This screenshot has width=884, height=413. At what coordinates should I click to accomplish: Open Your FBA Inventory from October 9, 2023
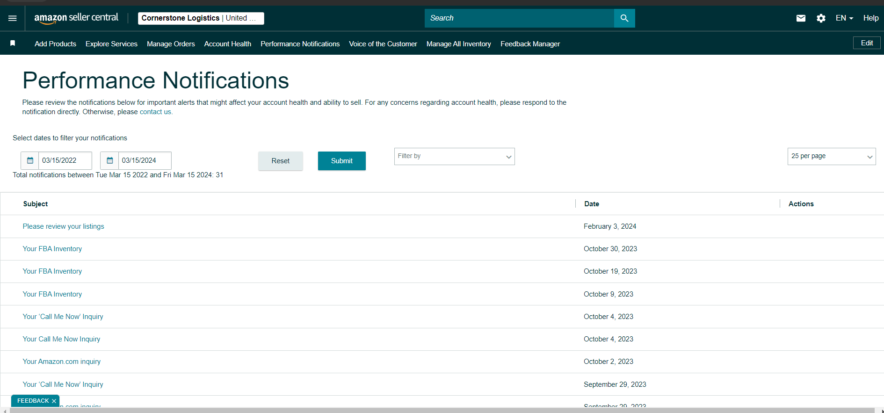[x=52, y=294]
